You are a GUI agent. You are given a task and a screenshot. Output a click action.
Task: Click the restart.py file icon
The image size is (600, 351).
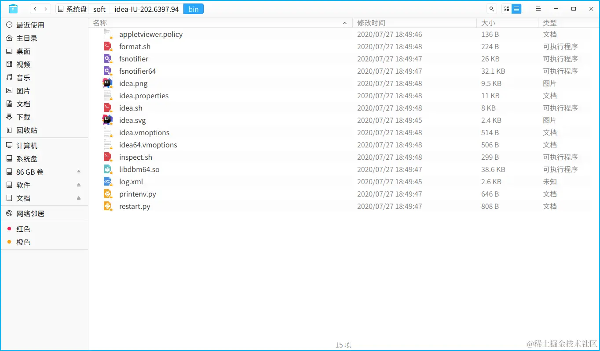pos(108,206)
